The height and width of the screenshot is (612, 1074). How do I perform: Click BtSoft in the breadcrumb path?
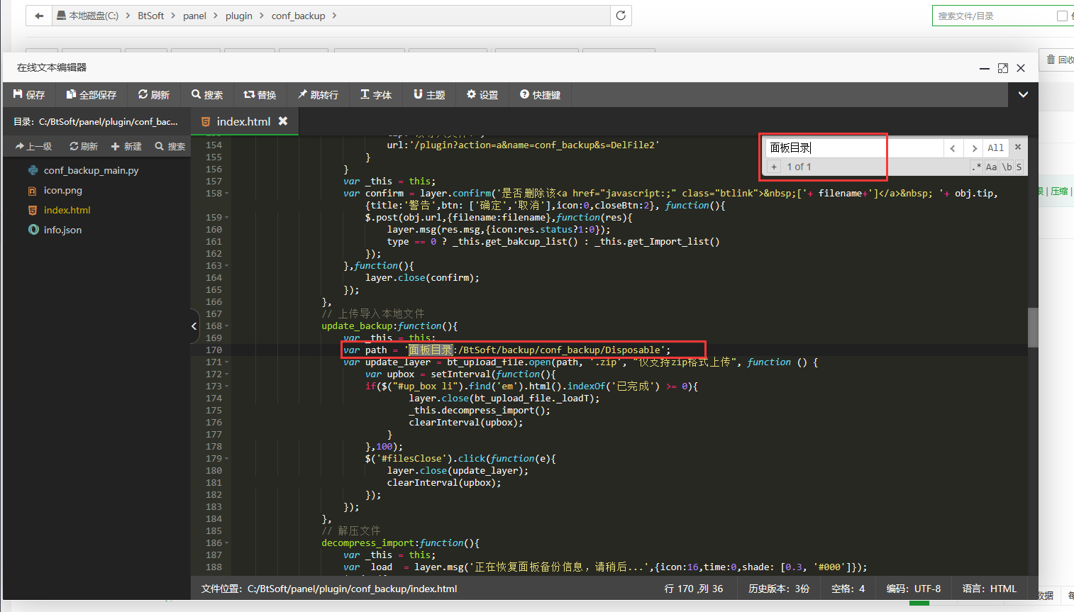click(150, 16)
